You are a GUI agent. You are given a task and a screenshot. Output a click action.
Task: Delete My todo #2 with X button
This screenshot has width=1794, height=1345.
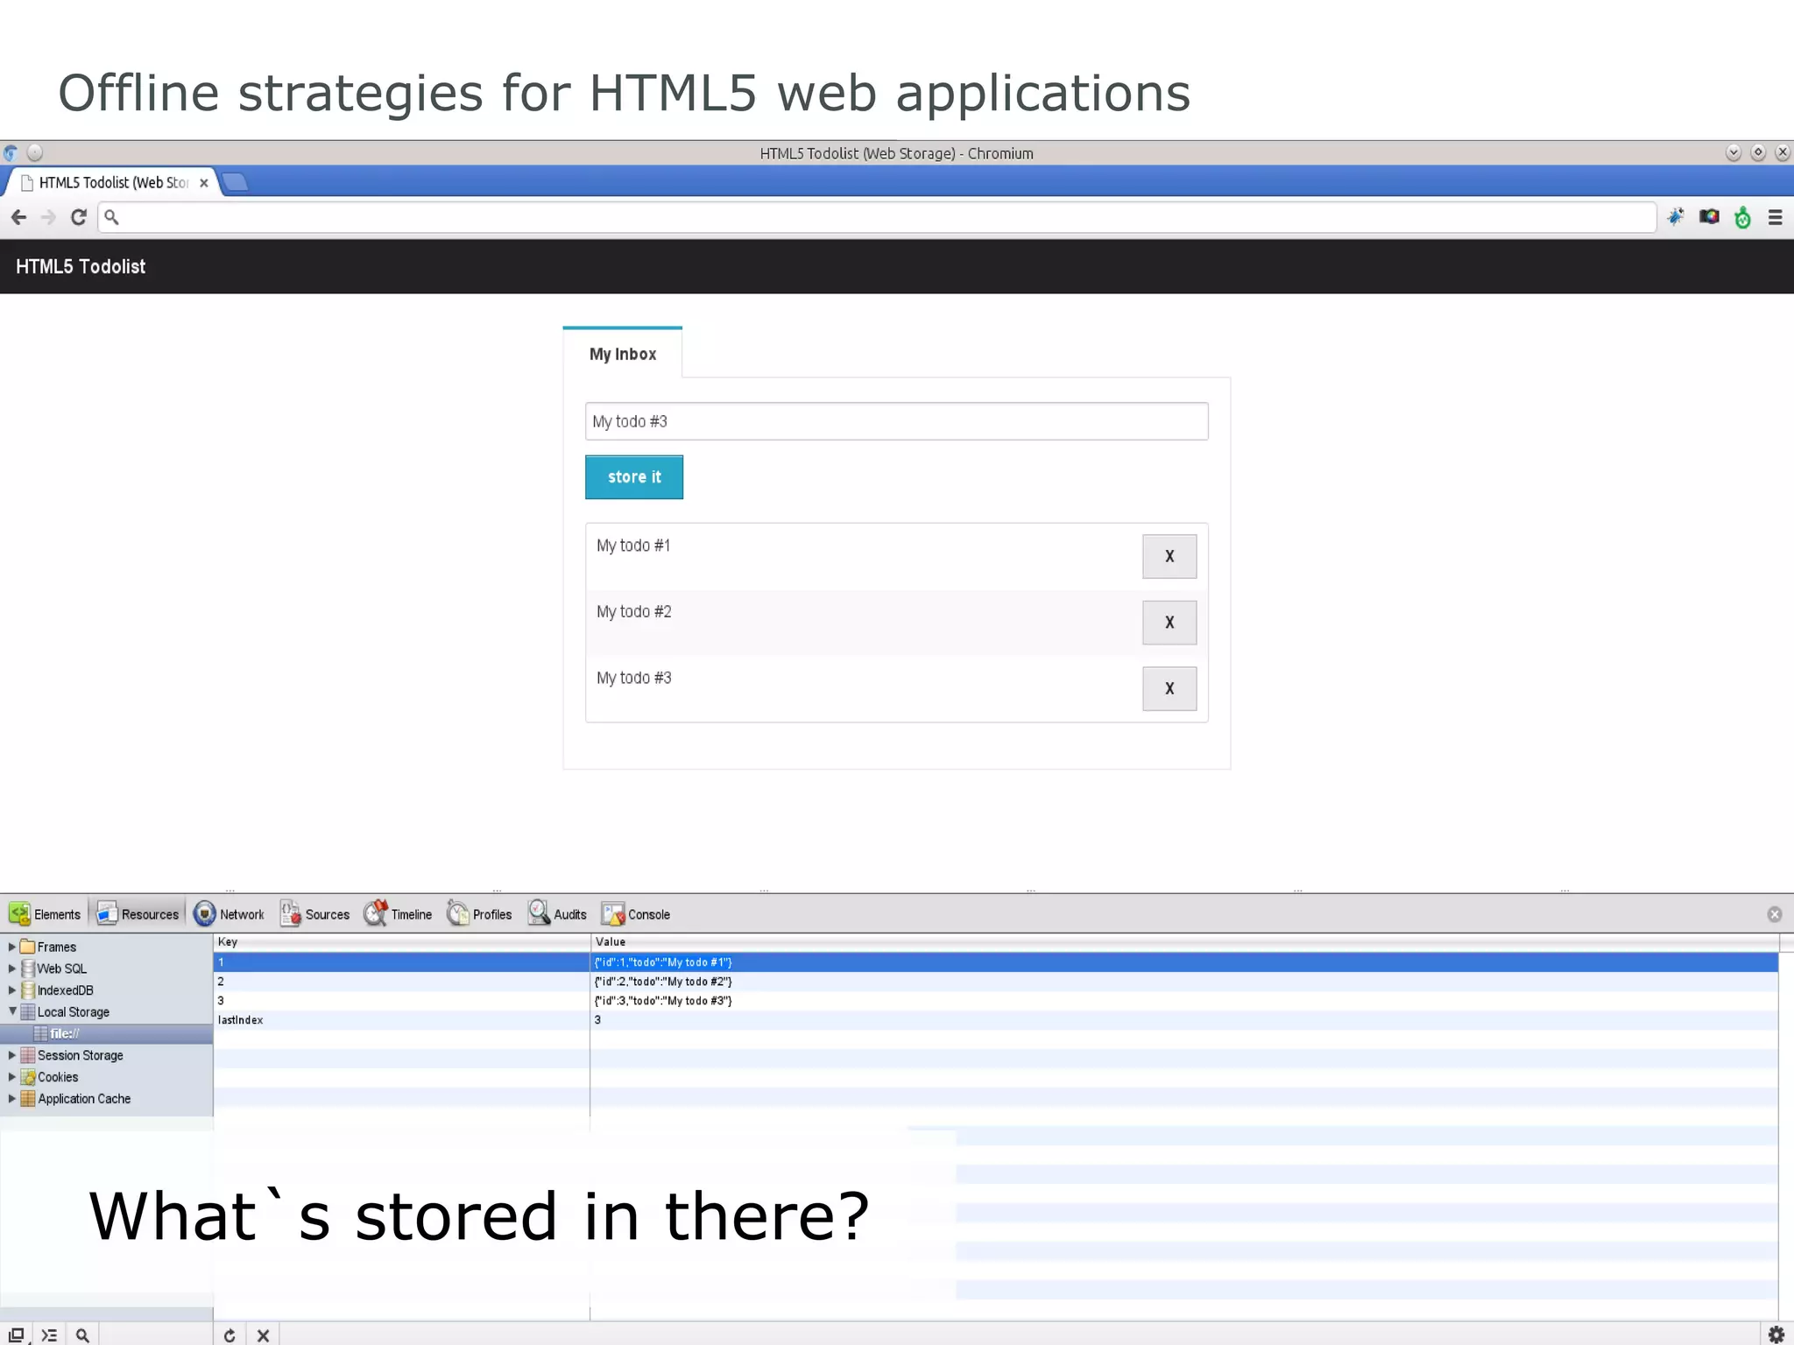pyautogui.click(x=1169, y=623)
